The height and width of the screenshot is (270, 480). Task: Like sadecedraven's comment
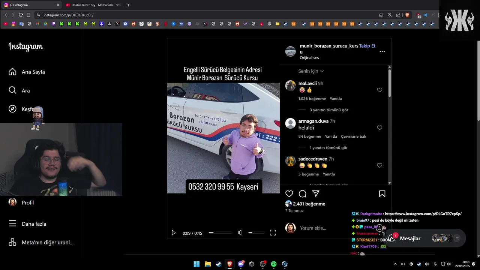pyautogui.click(x=379, y=165)
